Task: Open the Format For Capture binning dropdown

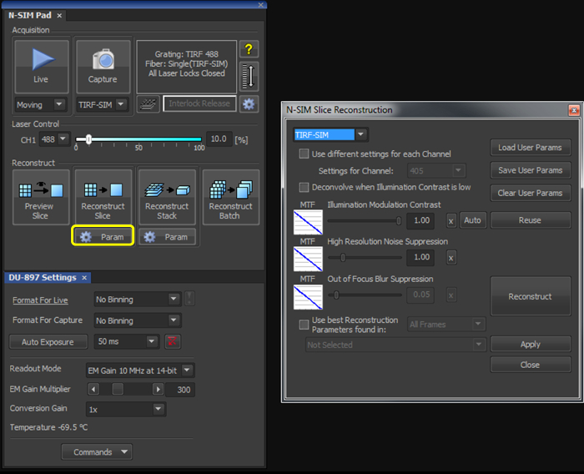Action: point(137,320)
